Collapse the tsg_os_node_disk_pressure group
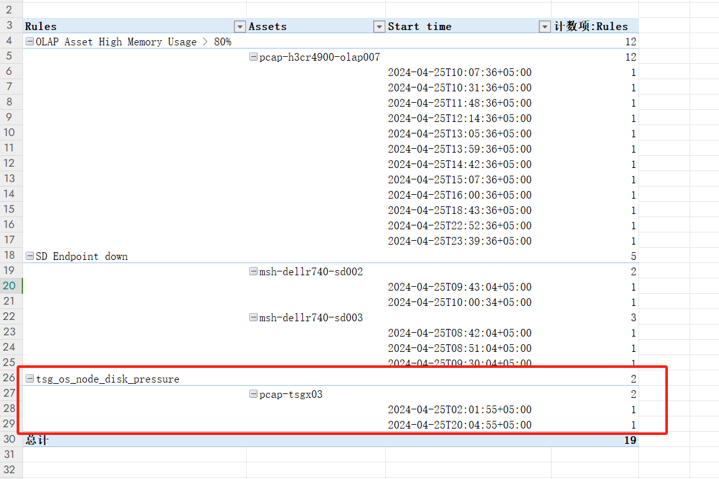 [29, 379]
